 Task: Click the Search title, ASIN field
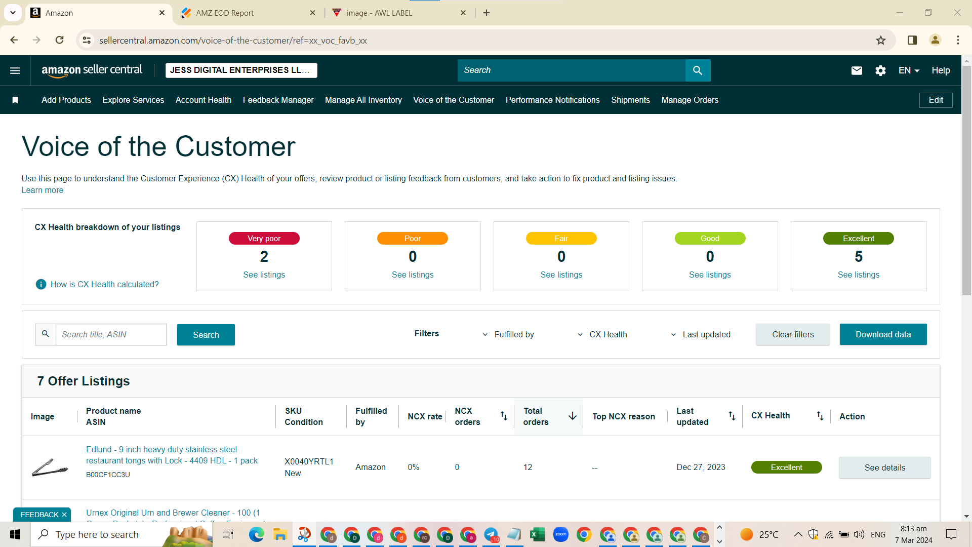111,334
